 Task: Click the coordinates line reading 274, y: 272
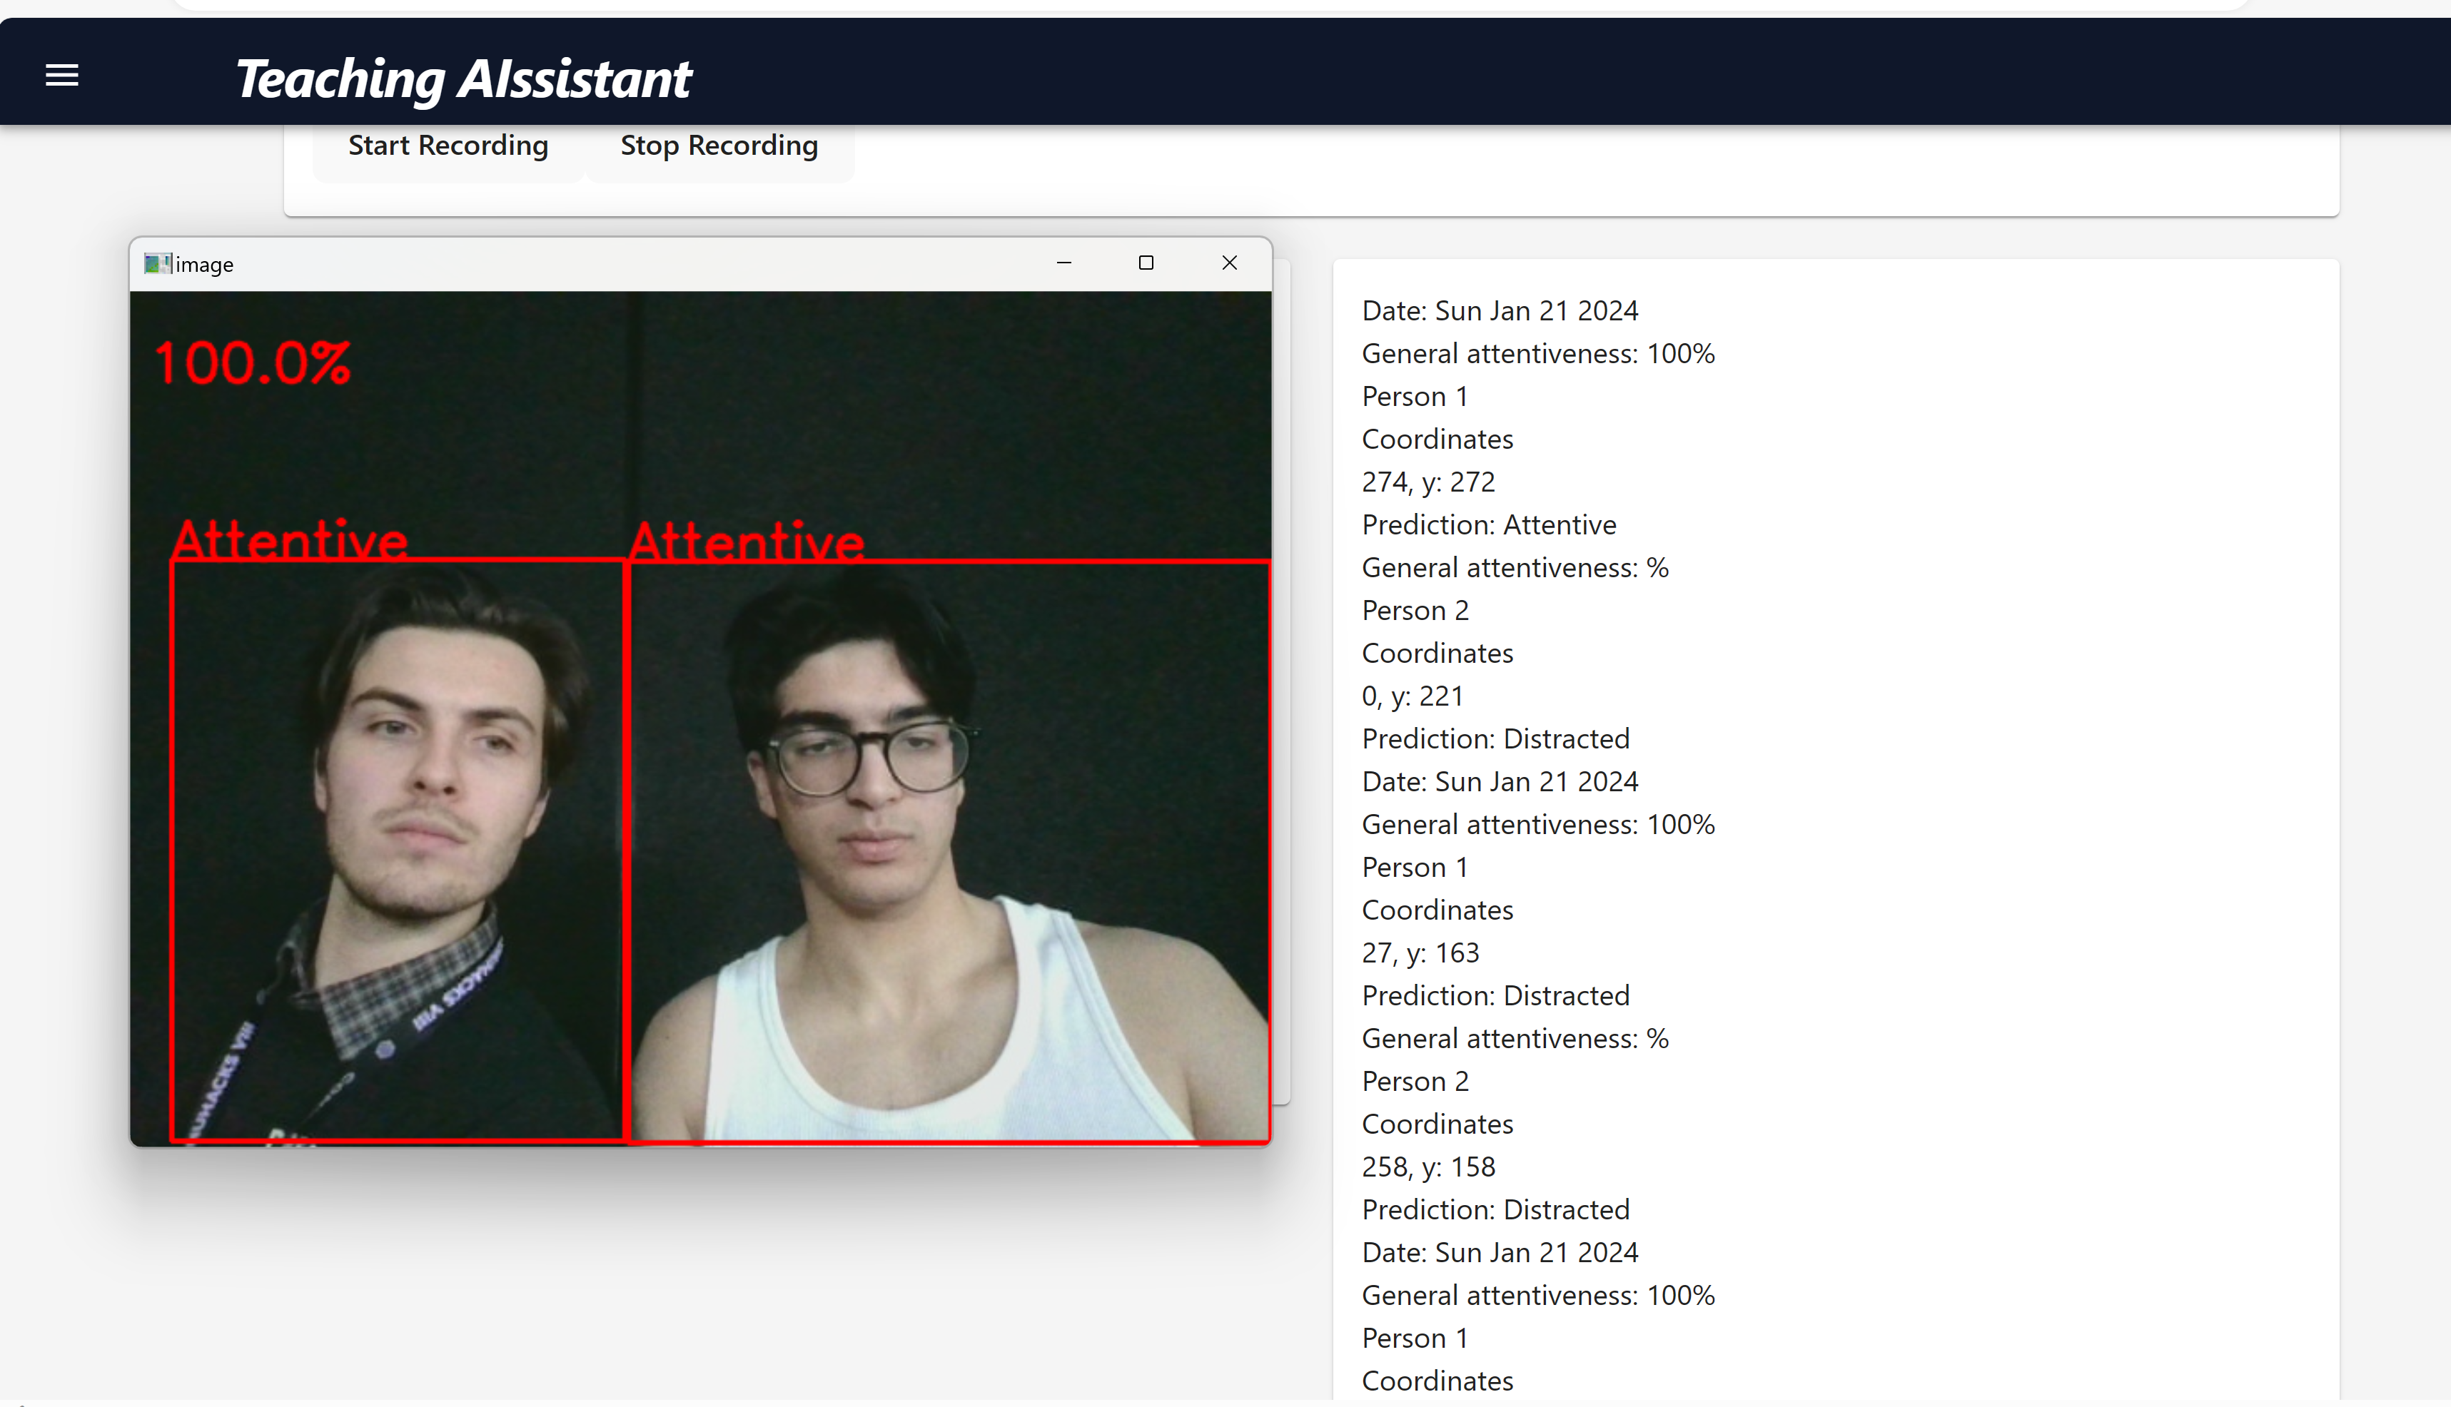click(1427, 482)
